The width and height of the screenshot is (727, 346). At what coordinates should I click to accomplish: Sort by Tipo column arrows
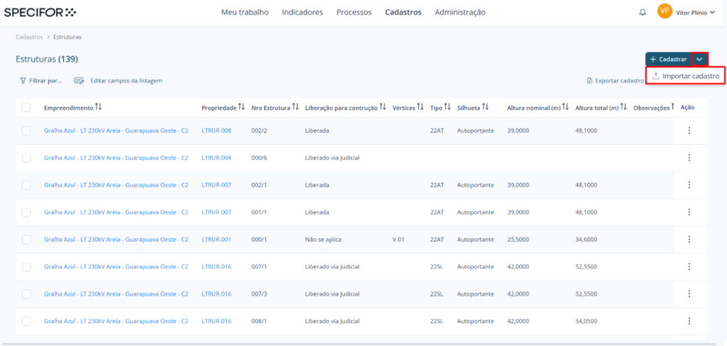[448, 107]
